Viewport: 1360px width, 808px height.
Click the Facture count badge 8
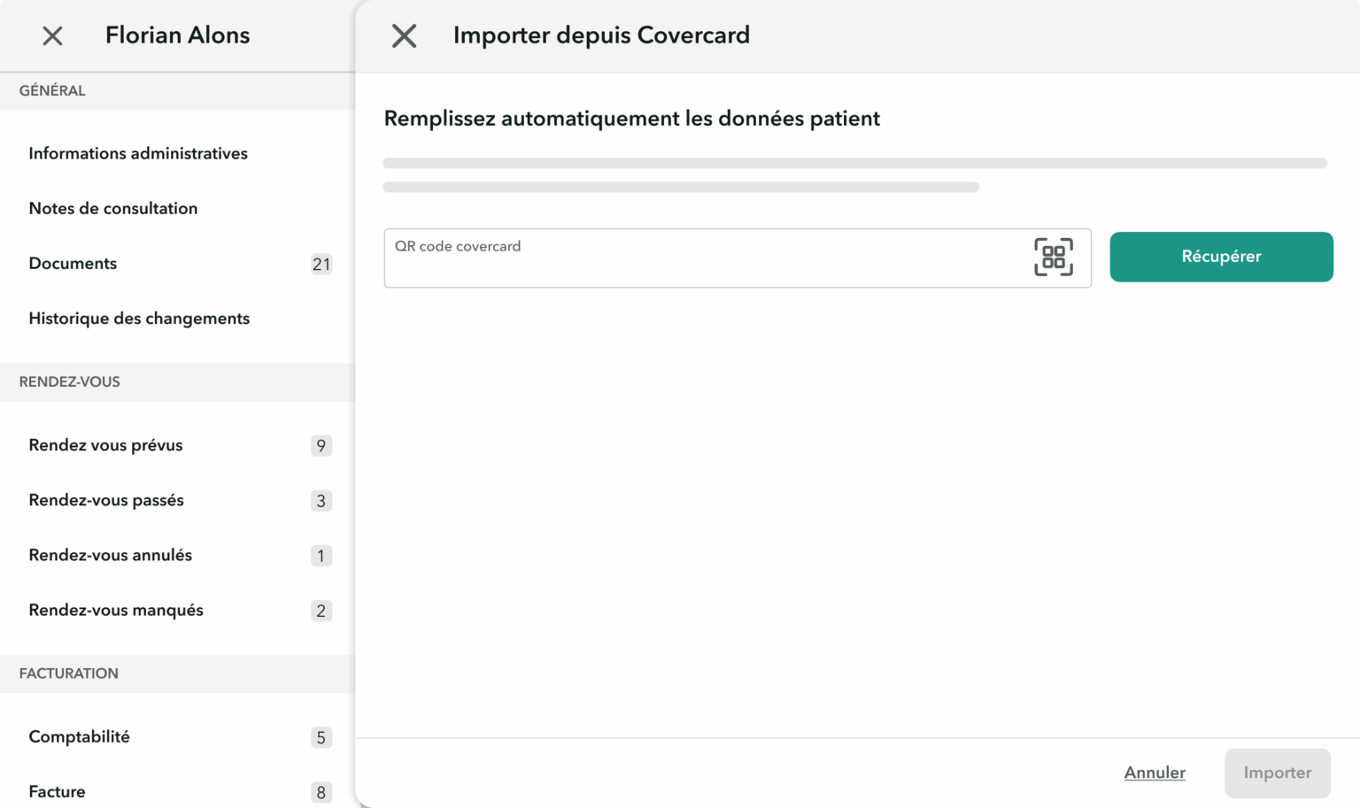pos(321,793)
